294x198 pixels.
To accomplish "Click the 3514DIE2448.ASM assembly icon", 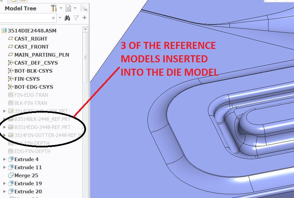I will point(4,30).
